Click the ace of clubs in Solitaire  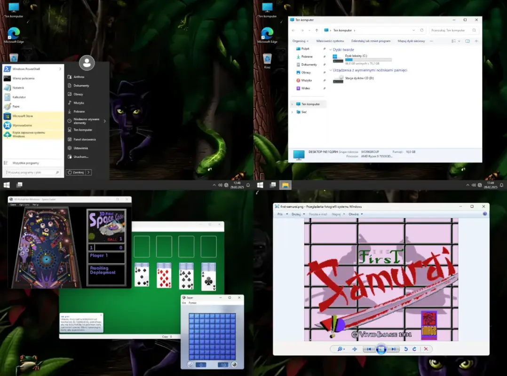pyautogui.click(x=208, y=281)
